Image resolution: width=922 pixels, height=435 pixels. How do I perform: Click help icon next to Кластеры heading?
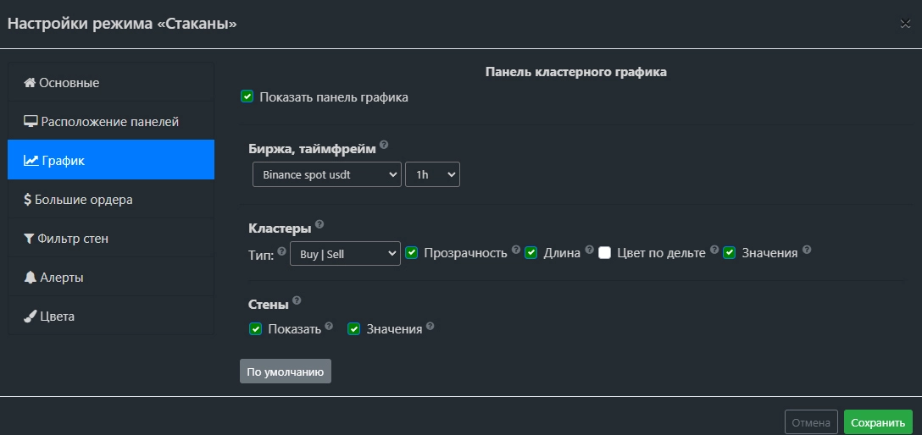(319, 223)
